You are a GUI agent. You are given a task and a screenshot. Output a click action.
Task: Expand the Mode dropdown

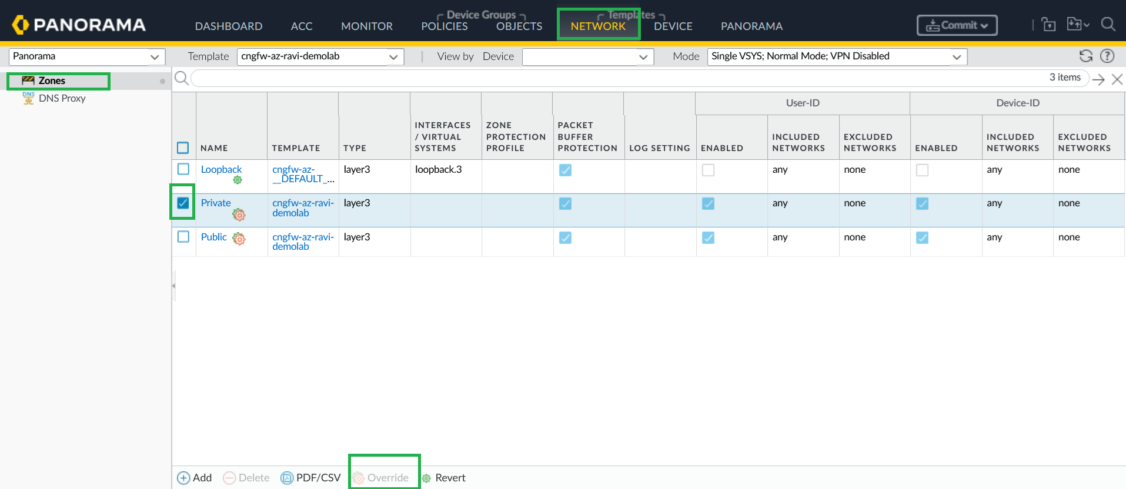(x=837, y=56)
